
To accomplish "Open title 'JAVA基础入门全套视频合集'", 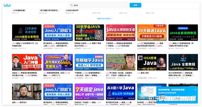I will [181, 44].
